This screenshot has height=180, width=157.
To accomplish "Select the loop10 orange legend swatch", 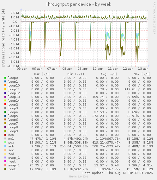I will tap(5, 85).
